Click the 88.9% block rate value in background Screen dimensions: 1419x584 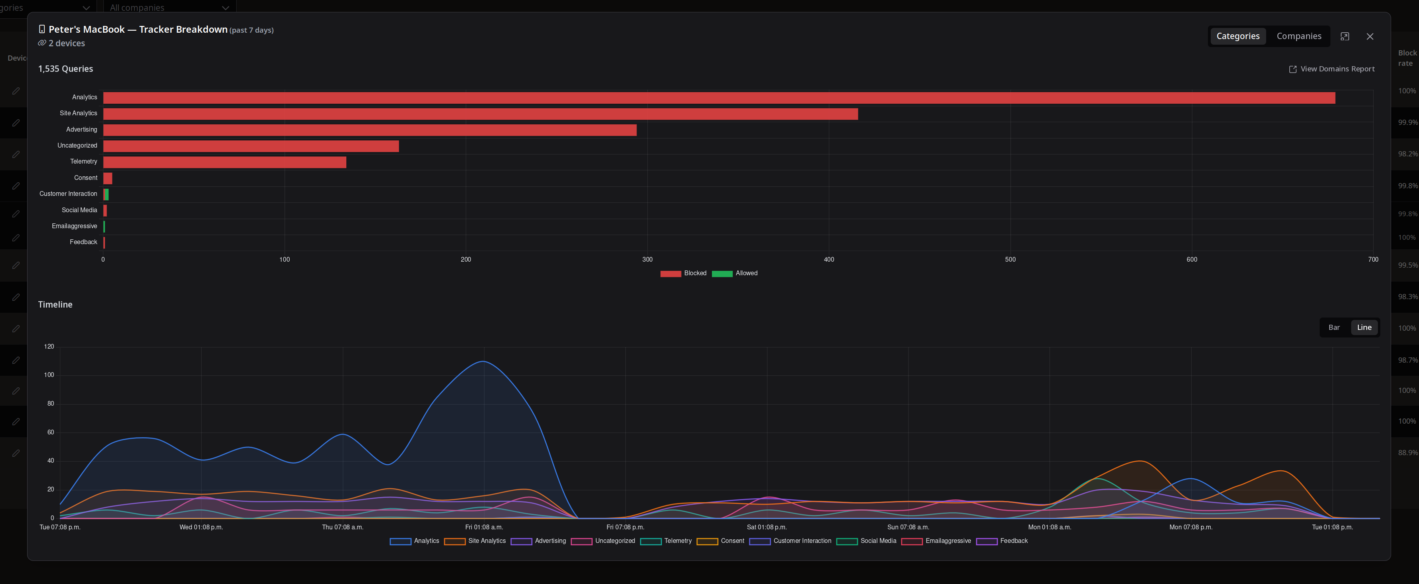pyautogui.click(x=1408, y=453)
